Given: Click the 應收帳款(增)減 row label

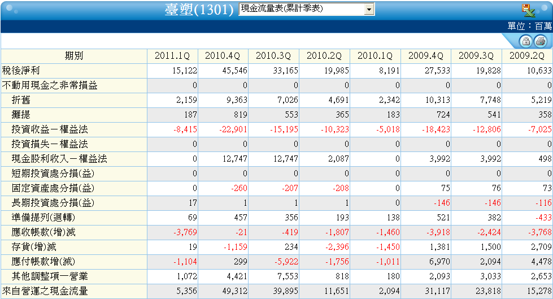Looking at the screenshot, I should (x=43, y=233).
